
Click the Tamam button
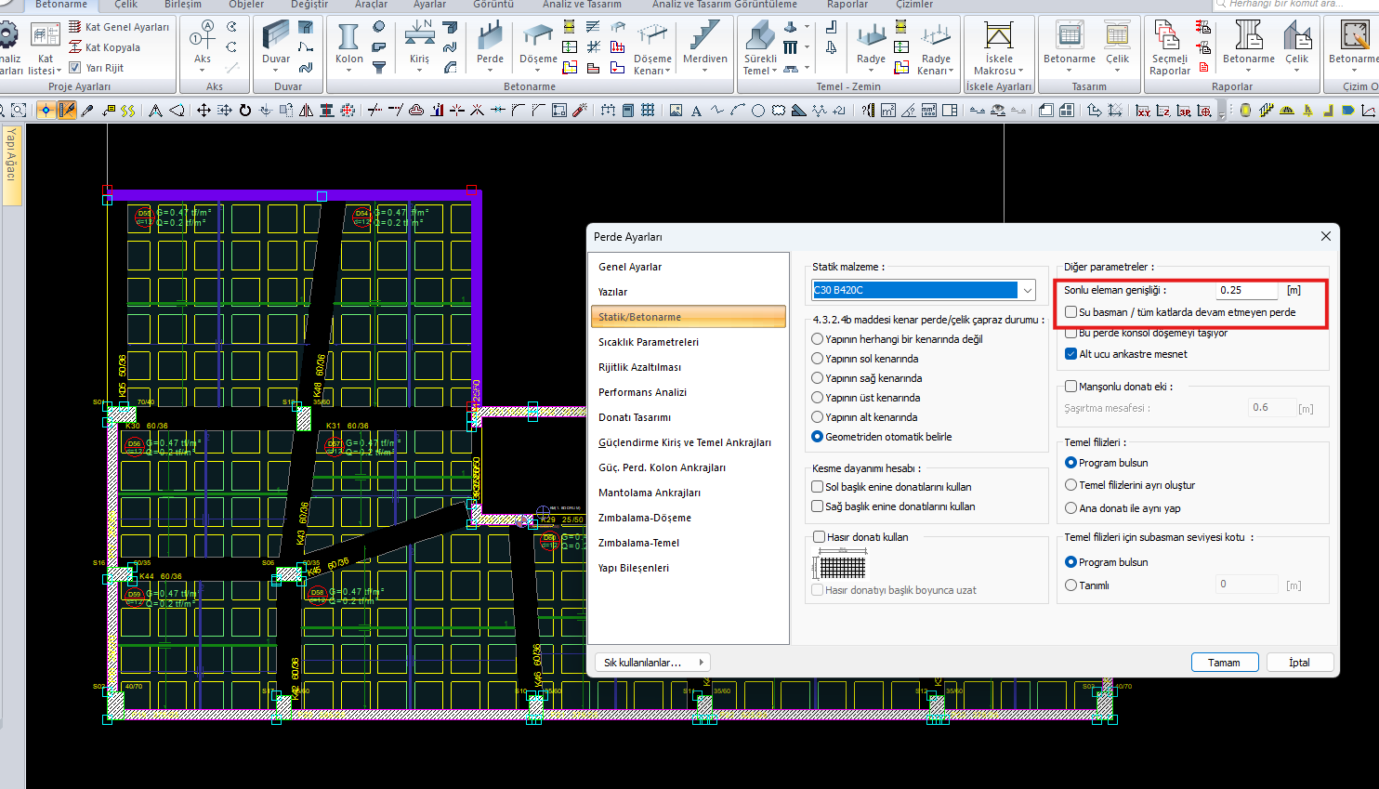[x=1224, y=663]
